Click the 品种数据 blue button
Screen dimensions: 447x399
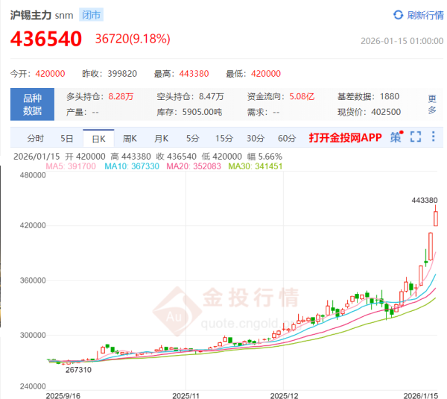point(32,104)
